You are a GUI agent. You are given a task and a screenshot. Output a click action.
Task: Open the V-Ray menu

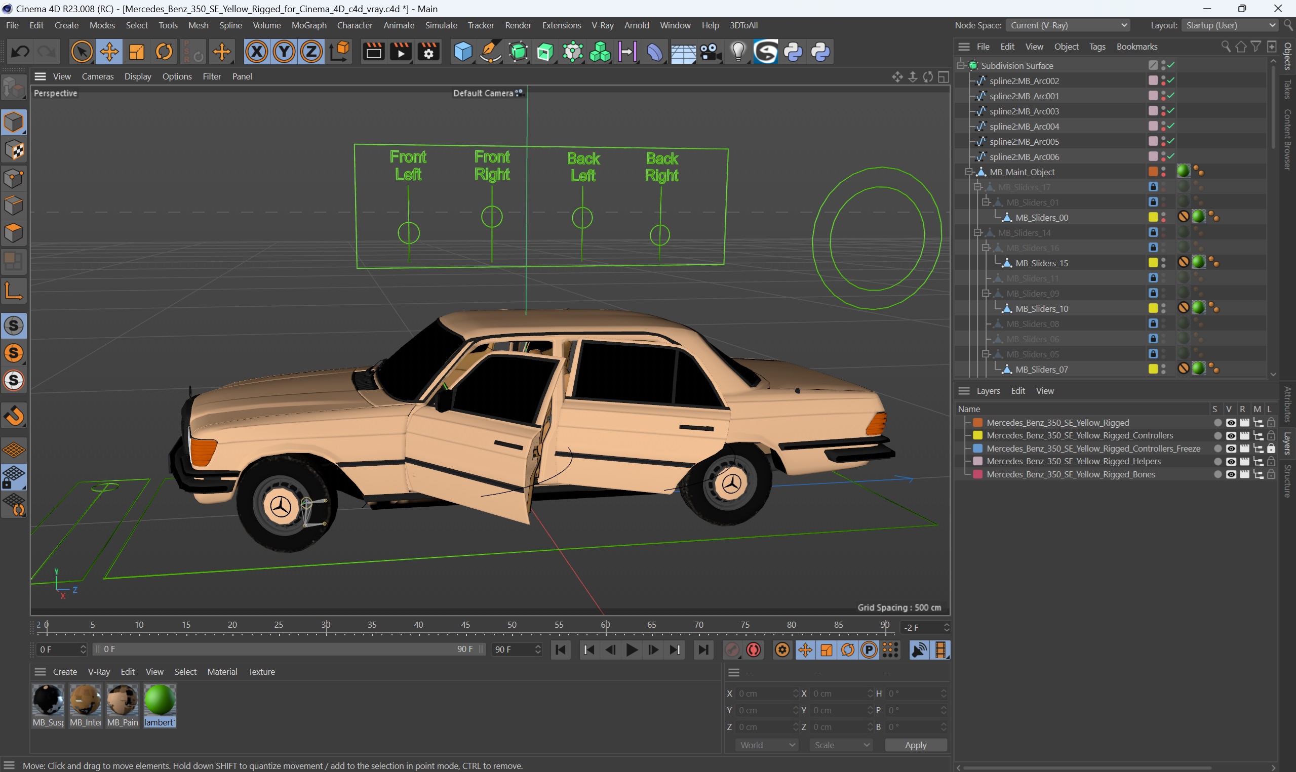[x=603, y=25]
